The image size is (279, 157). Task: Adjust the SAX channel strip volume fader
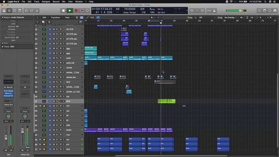6,137
